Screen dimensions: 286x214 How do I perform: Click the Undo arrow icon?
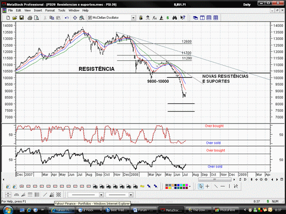(x=67, y=18)
